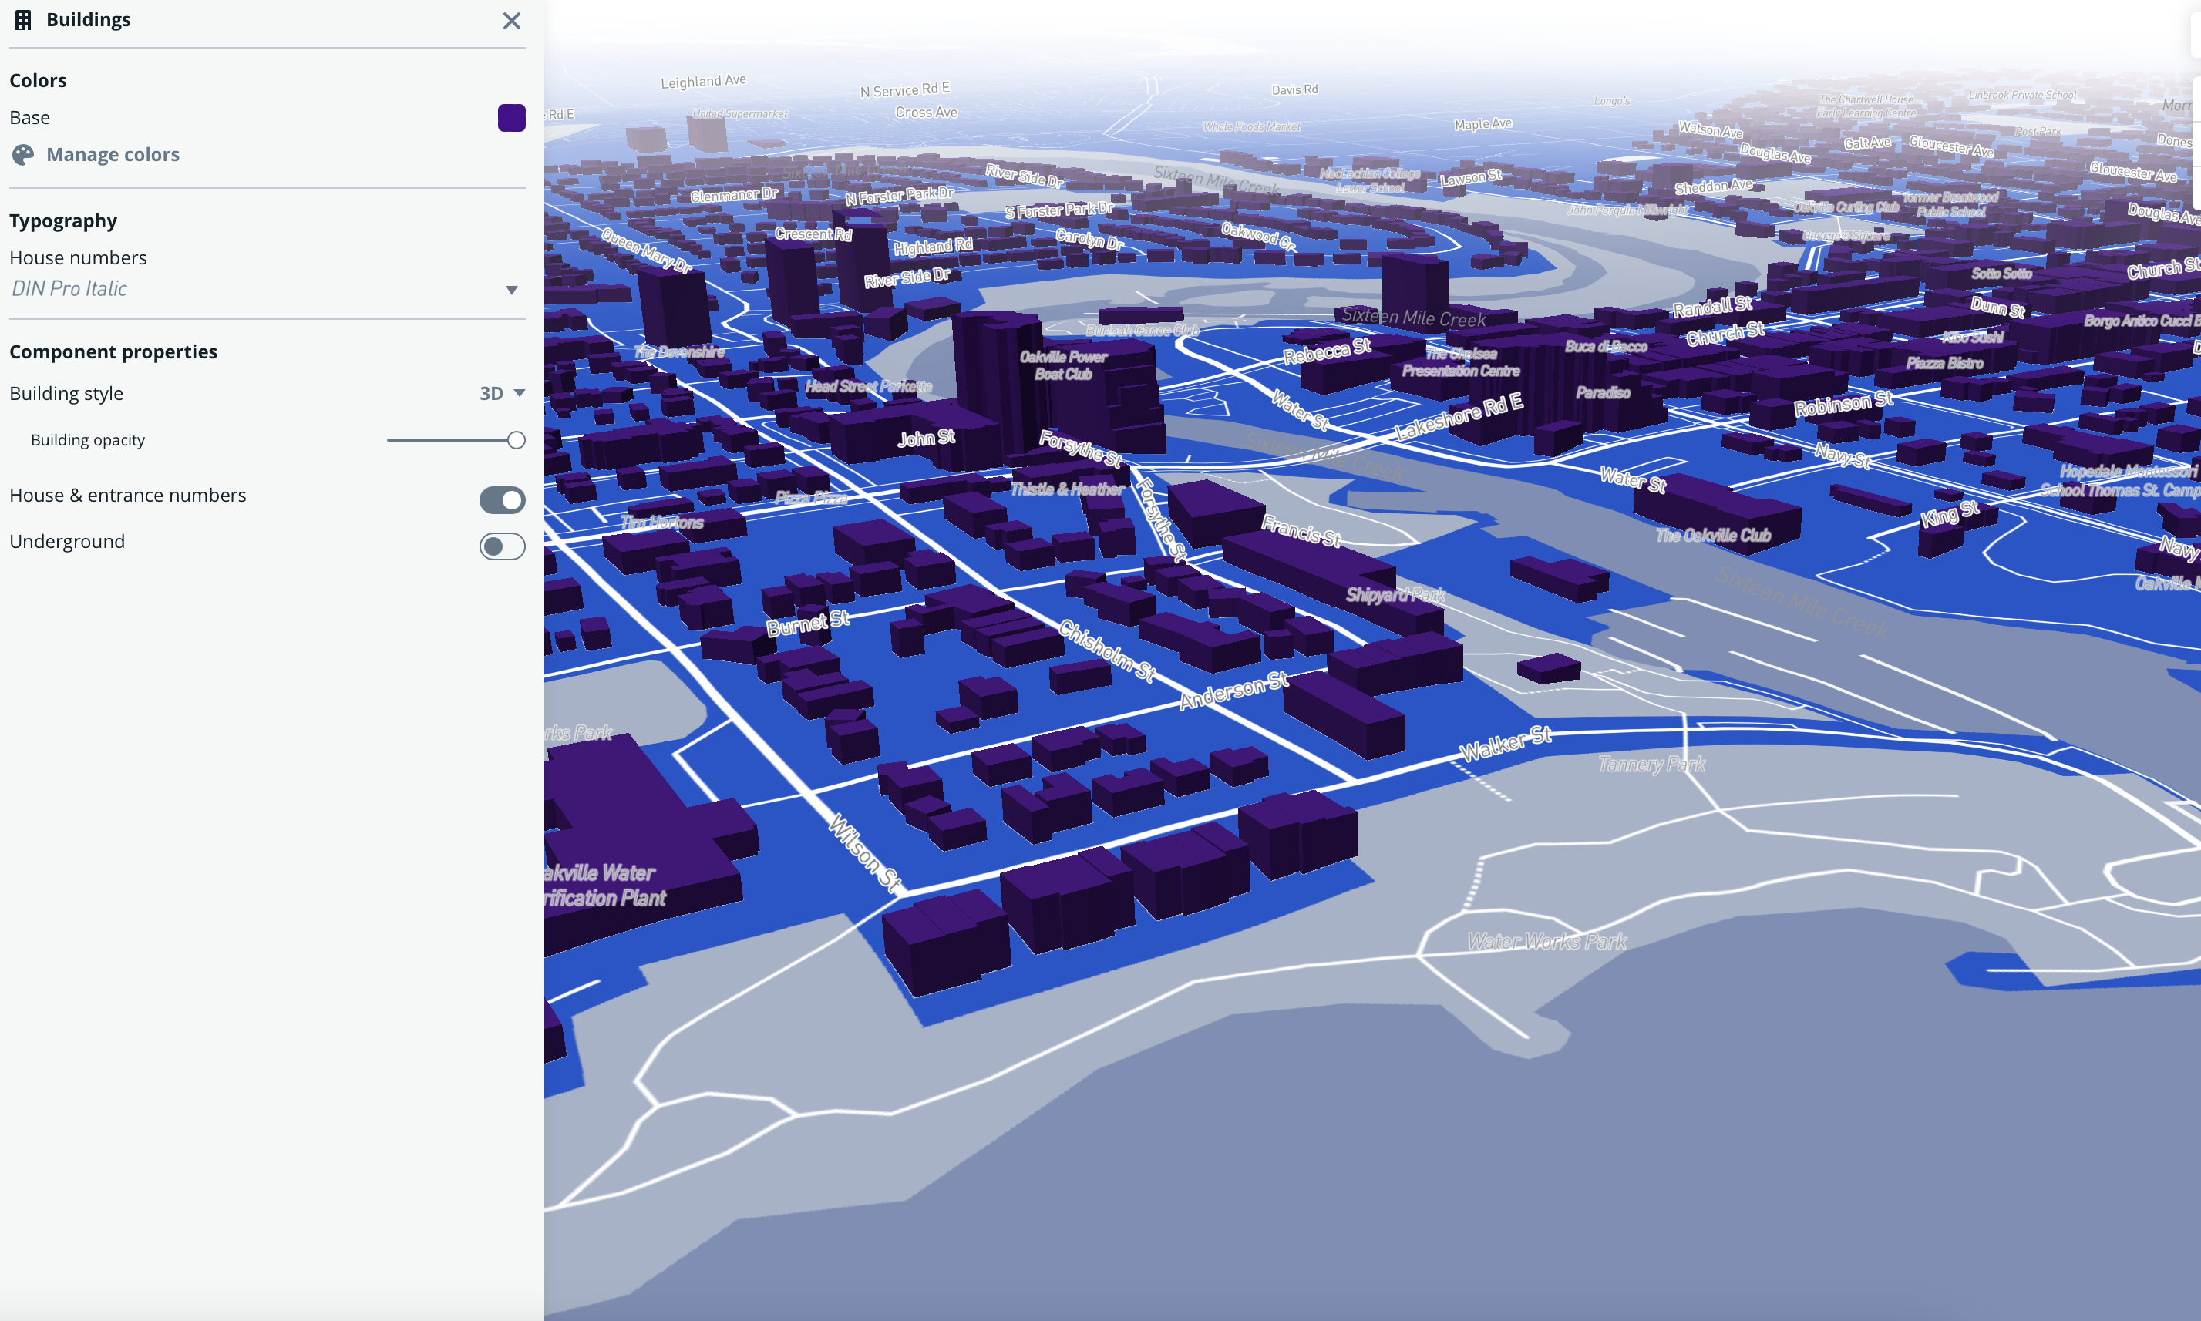Viewport: 2201px width, 1321px height.
Task: Click the Piazza Bistro label
Action: click(x=1944, y=363)
